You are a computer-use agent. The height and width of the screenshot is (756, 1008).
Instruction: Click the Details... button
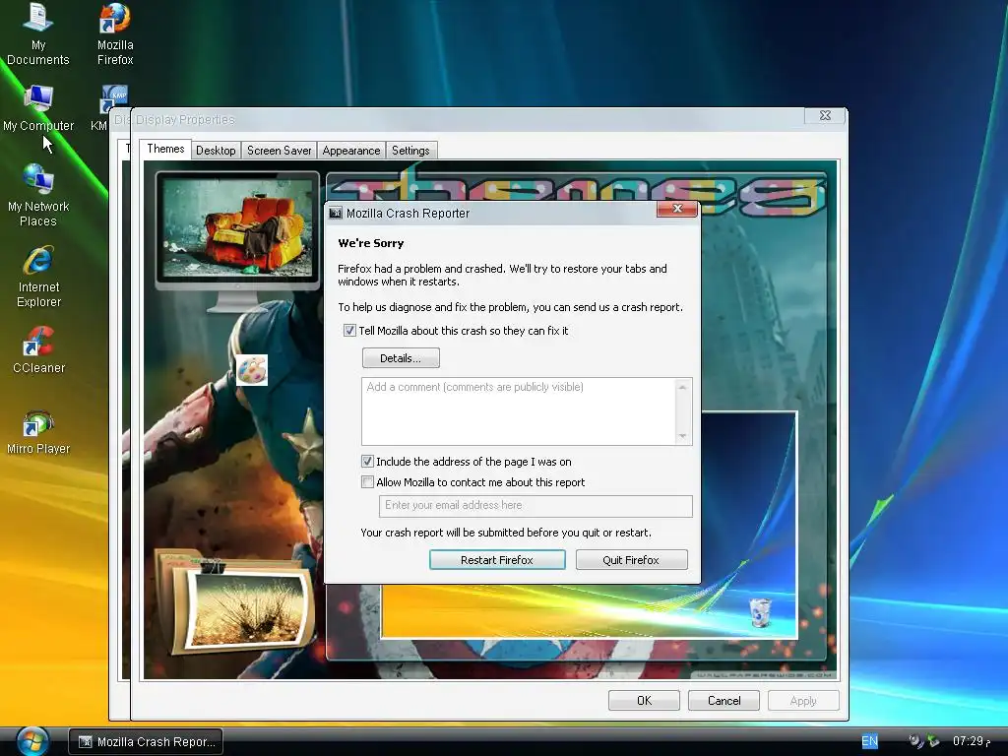[402, 358]
